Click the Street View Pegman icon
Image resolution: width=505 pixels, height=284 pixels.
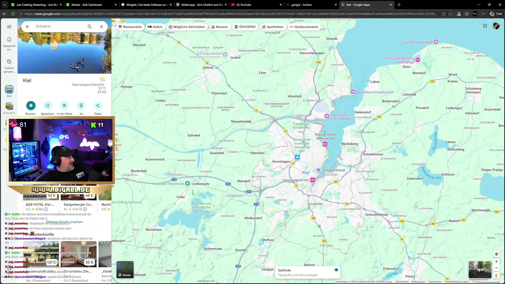[x=496, y=275]
